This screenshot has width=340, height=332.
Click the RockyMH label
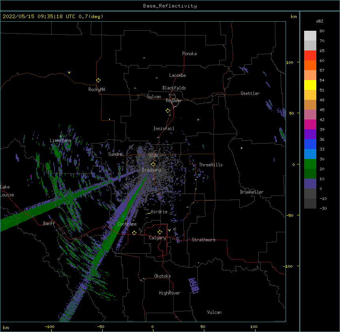97,90
